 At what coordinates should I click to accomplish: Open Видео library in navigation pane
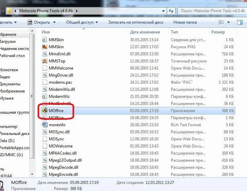[x=5, y=77]
